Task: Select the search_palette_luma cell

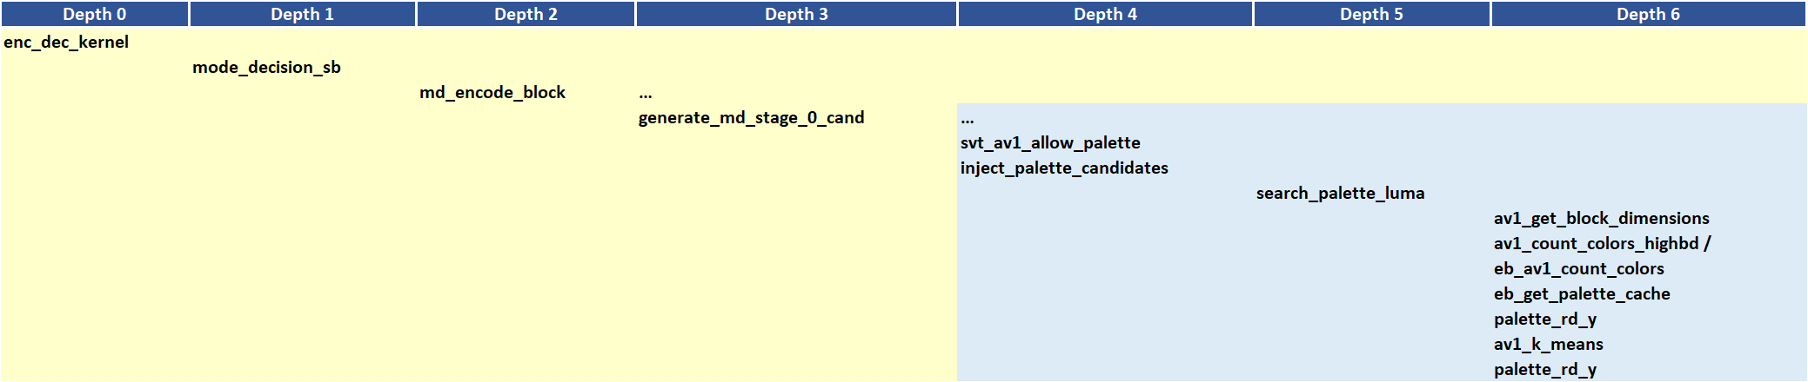Action: coord(1340,194)
